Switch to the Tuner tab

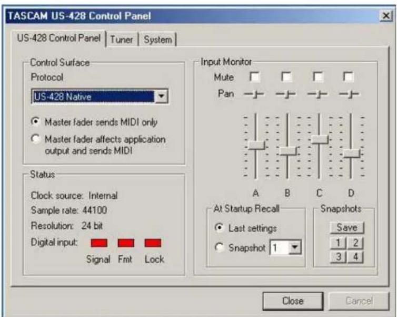[122, 40]
